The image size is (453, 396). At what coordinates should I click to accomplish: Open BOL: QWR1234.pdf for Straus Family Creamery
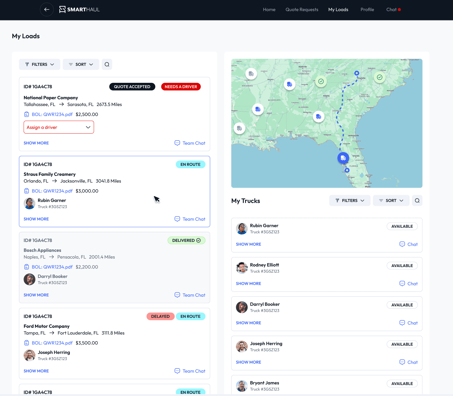tap(52, 191)
